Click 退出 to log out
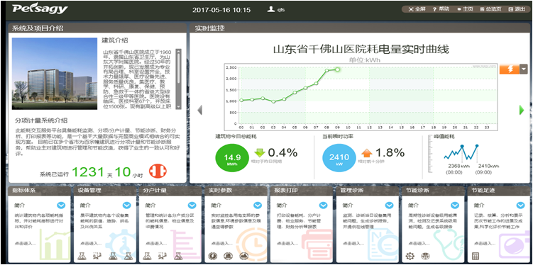This screenshot has width=533, height=265. (517, 9)
